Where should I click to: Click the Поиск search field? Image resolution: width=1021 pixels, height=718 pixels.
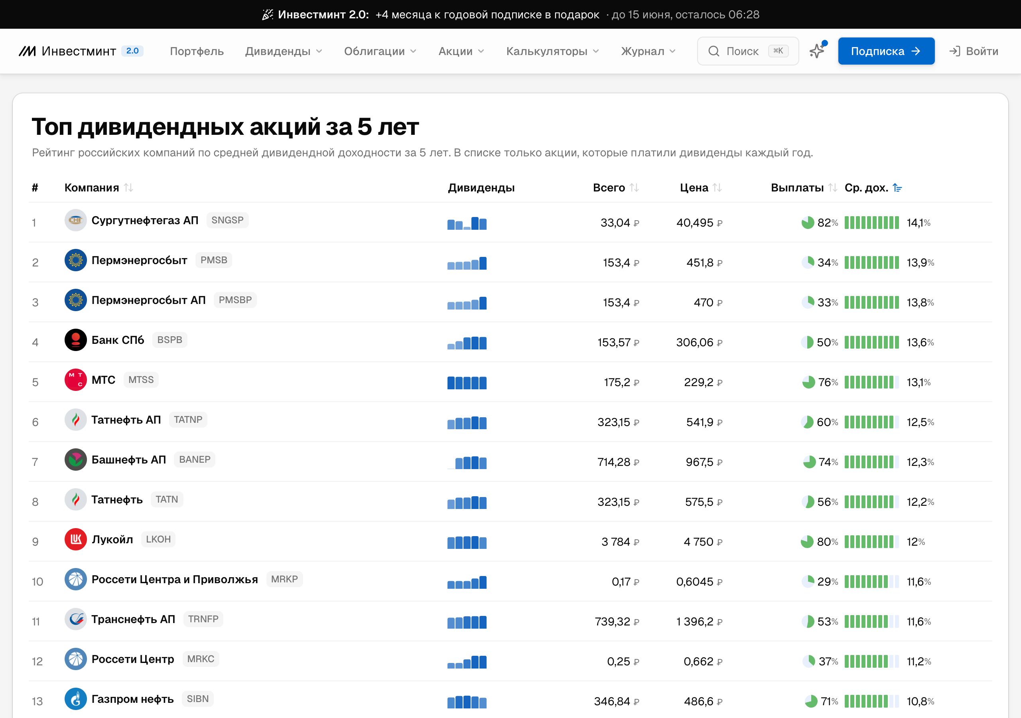[748, 51]
